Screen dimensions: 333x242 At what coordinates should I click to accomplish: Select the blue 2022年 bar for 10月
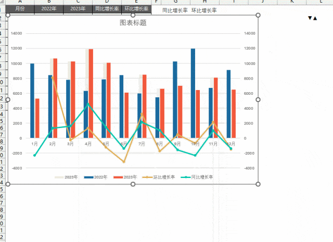tap(193, 93)
